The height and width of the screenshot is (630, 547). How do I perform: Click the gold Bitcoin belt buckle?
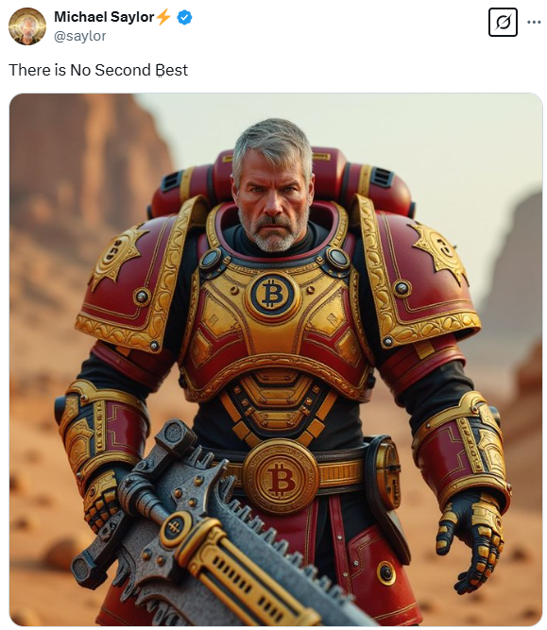(x=281, y=477)
